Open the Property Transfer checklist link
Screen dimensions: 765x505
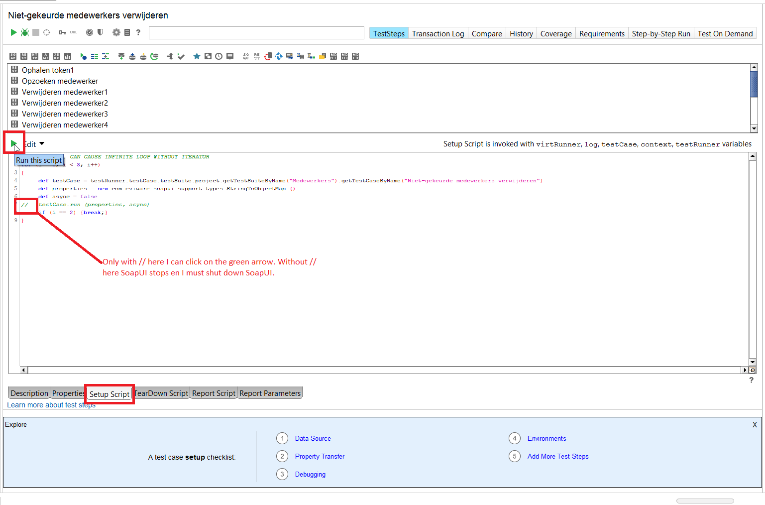click(320, 456)
